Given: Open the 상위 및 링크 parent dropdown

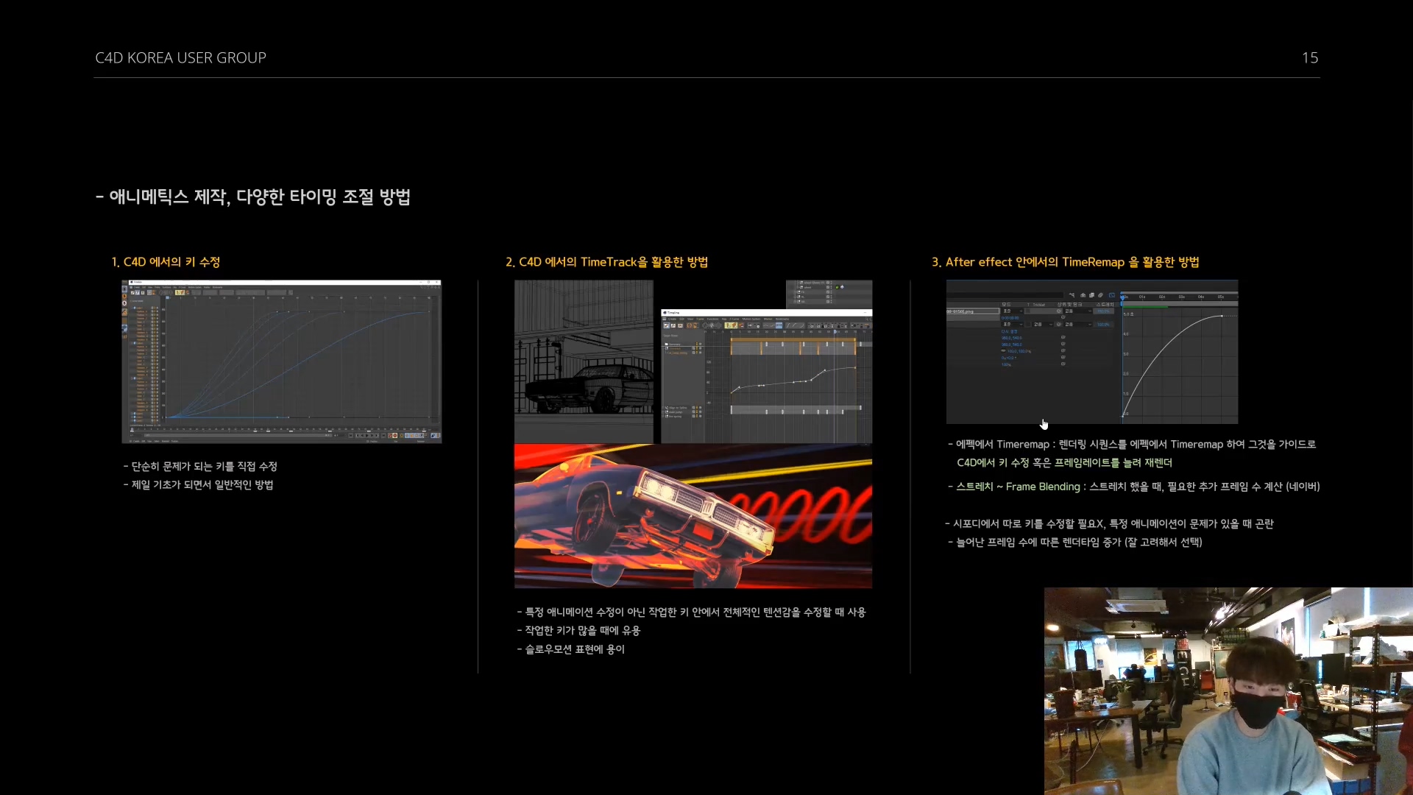Looking at the screenshot, I should 1077,311.
